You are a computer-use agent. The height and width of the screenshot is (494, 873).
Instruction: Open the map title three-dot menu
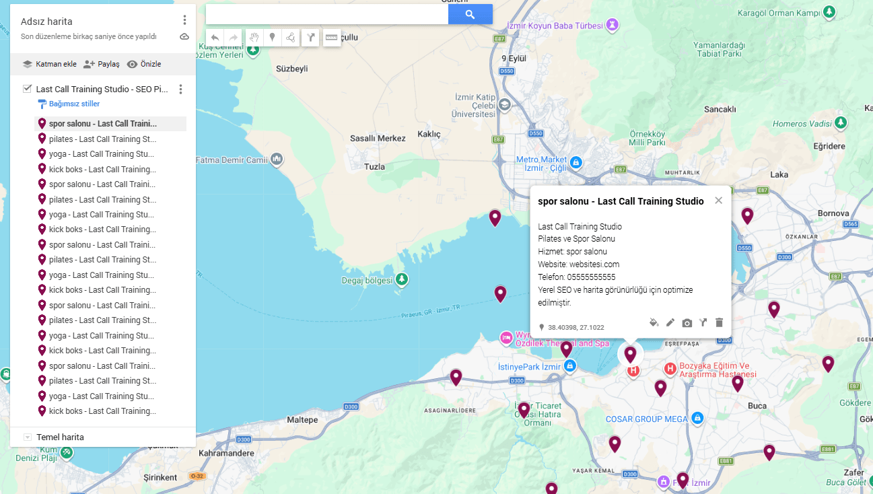coord(184,21)
